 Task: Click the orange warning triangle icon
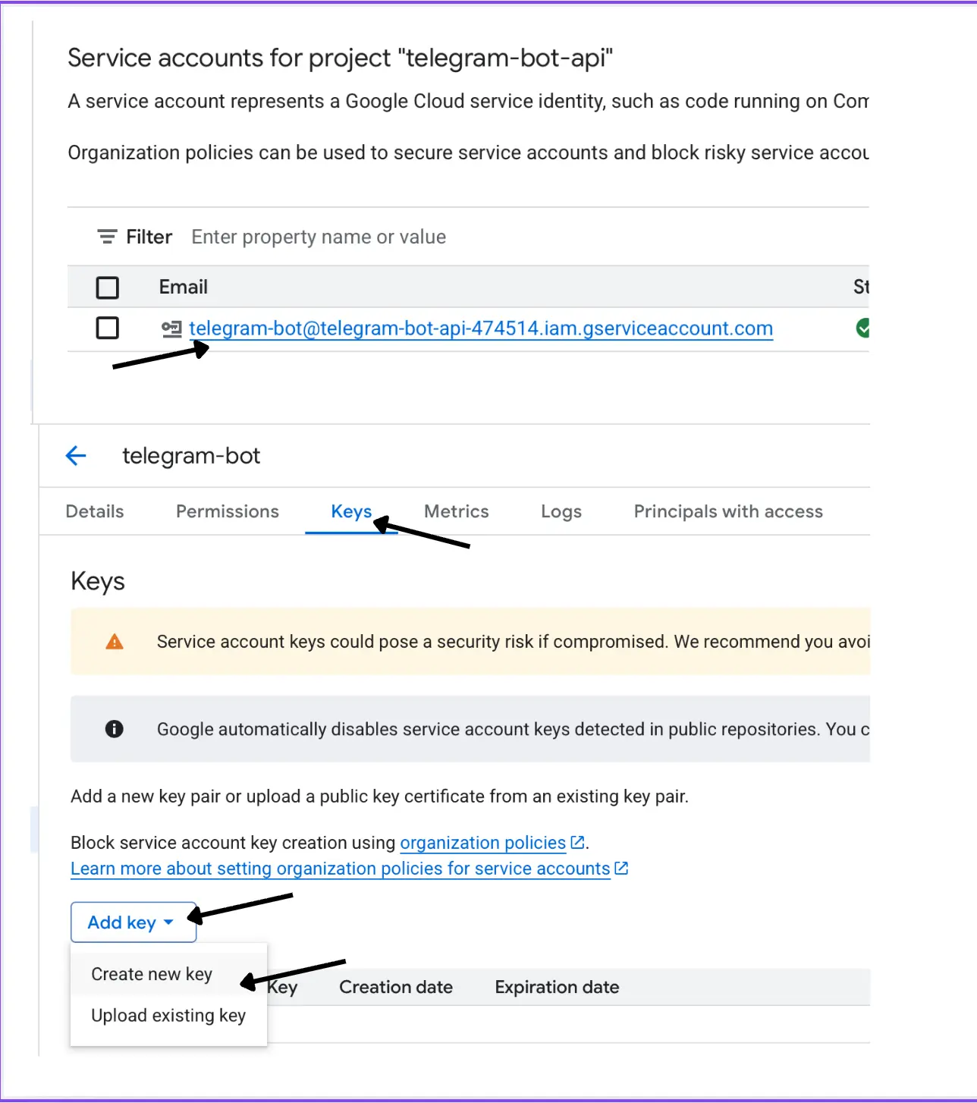[115, 642]
